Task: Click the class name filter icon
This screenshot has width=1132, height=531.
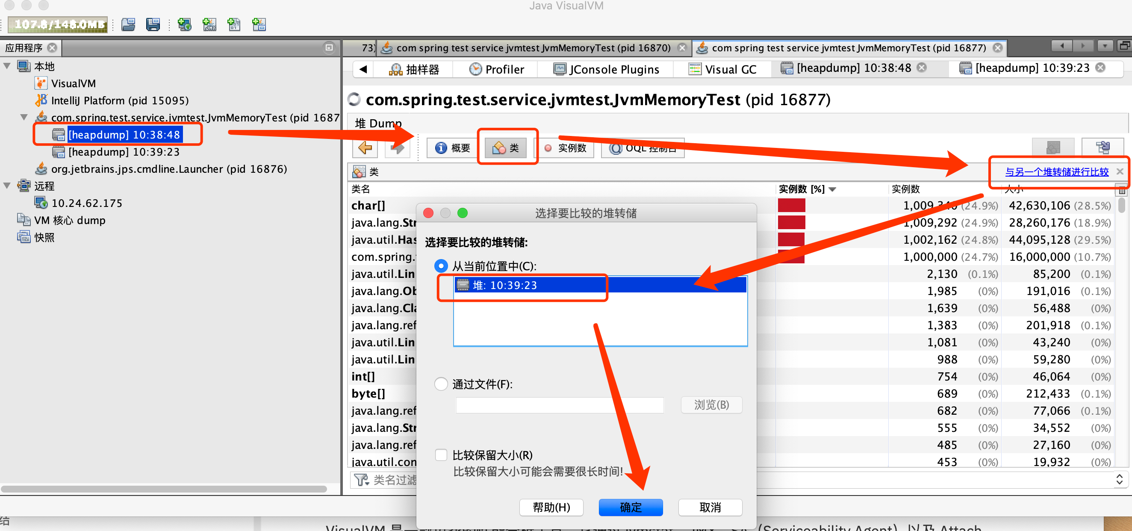Action: click(361, 480)
